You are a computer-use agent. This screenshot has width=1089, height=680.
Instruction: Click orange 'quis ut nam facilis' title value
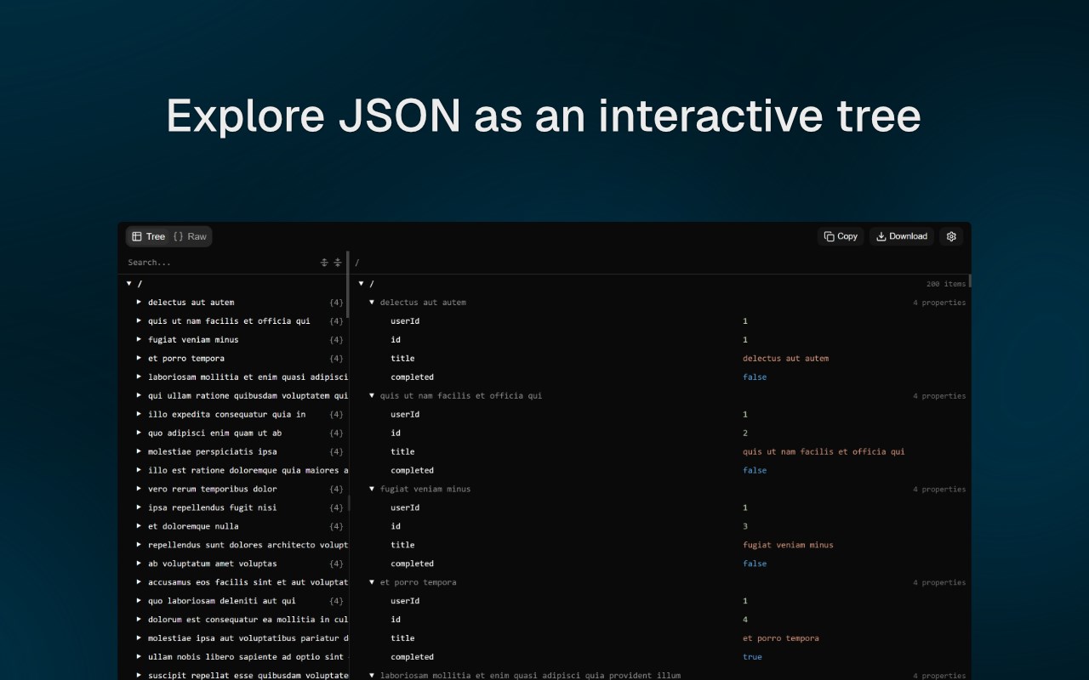pyautogui.click(x=824, y=452)
